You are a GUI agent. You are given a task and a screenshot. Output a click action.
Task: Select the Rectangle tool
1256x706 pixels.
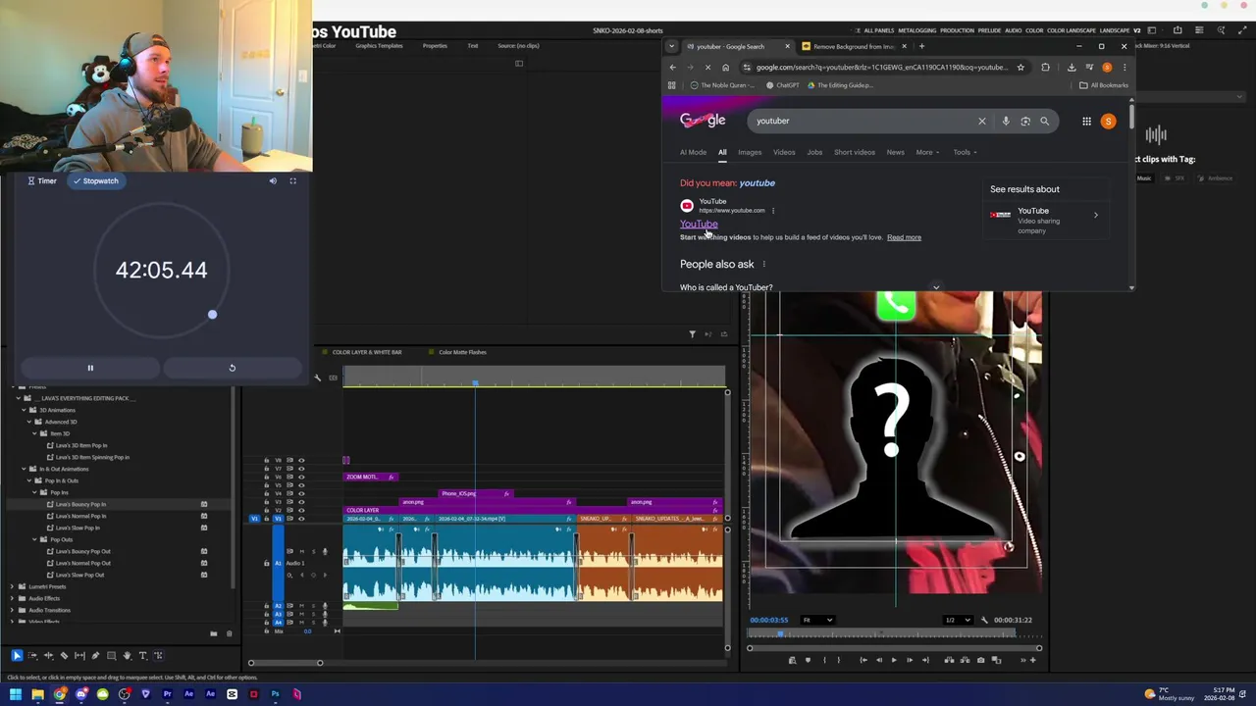(x=111, y=655)
